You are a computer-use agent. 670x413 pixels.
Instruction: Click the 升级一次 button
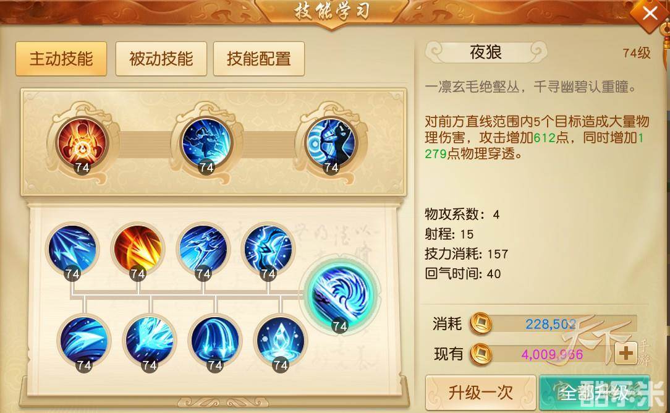481,392
